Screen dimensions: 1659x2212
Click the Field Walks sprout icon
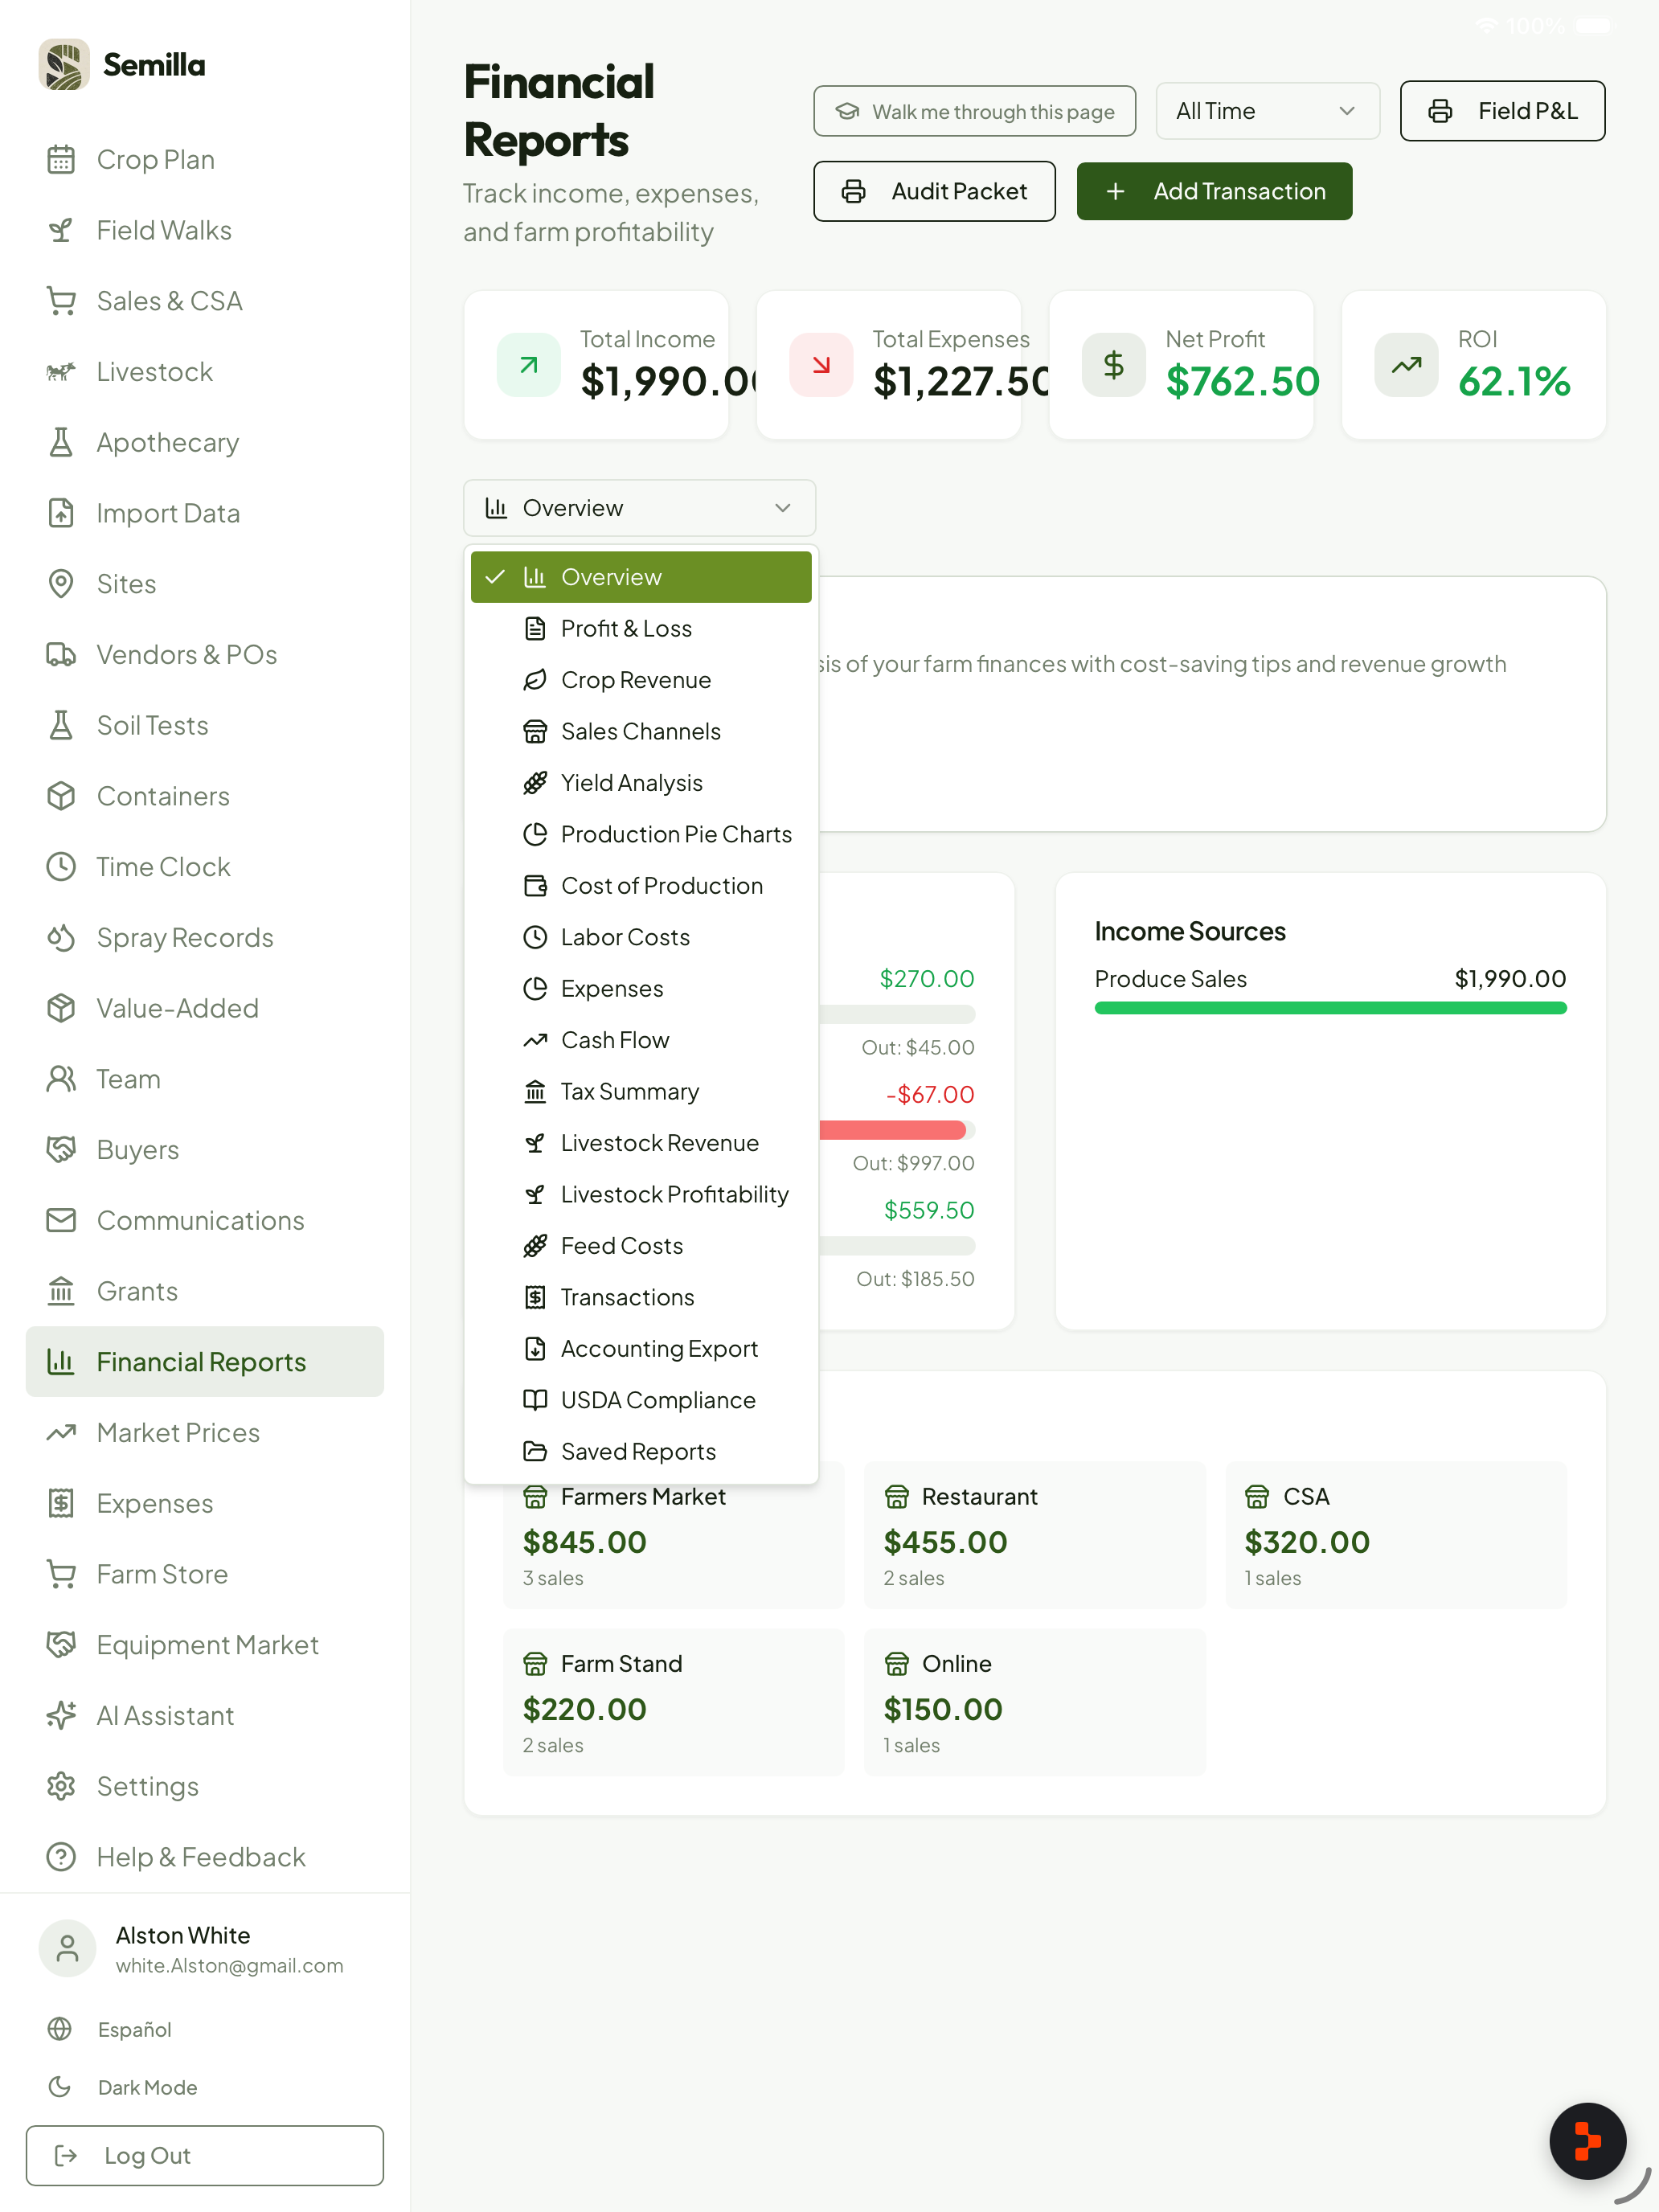pyautogui.click(x=61, y=230)
